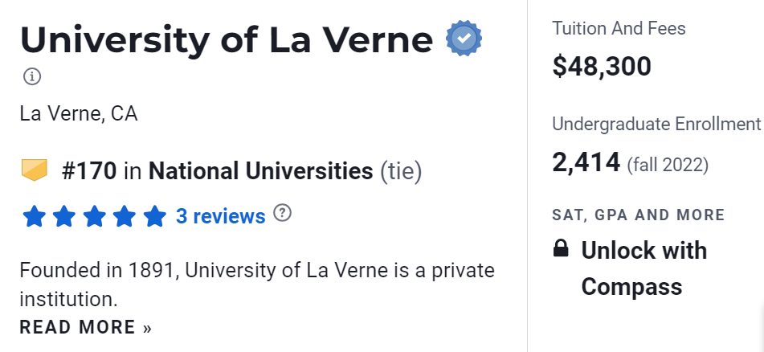764x352 pixels.
Task: Click the SAT, GPA AND MORE label
Action: click(638, 215)
